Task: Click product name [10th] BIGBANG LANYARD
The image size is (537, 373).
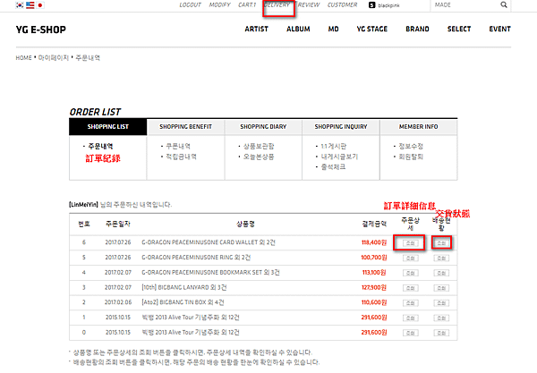Action: [x=184, y=287]
